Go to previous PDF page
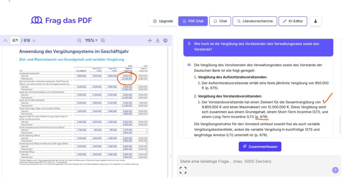The width and height of the screenshot is (342, 178). point(5,40)
